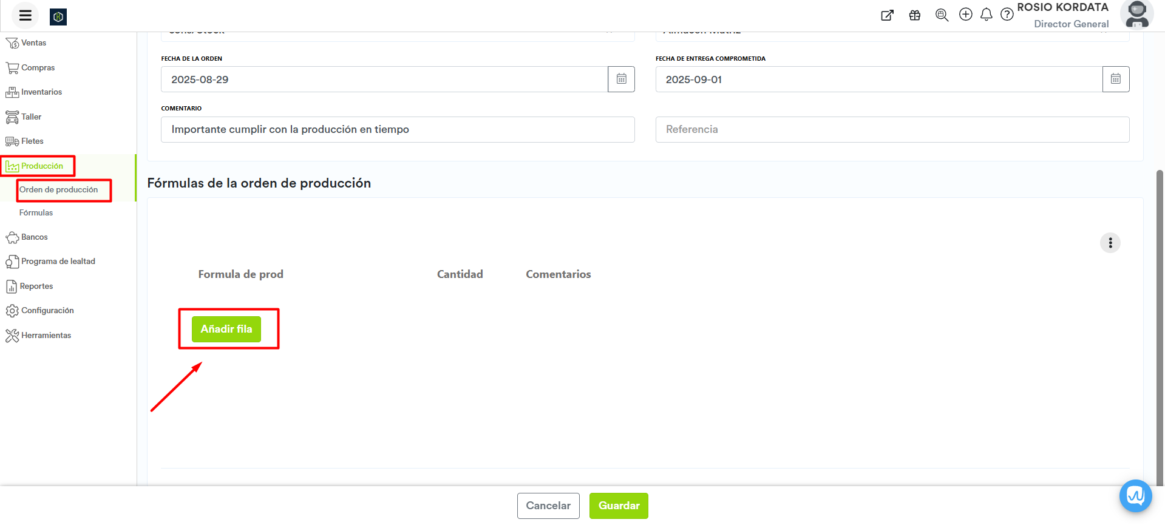Click the Comentario text field

point(397,130)
